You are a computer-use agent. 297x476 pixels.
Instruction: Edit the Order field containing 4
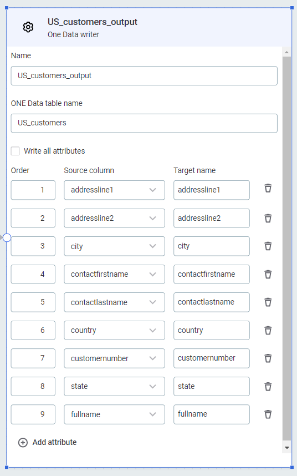click(33, 274)
